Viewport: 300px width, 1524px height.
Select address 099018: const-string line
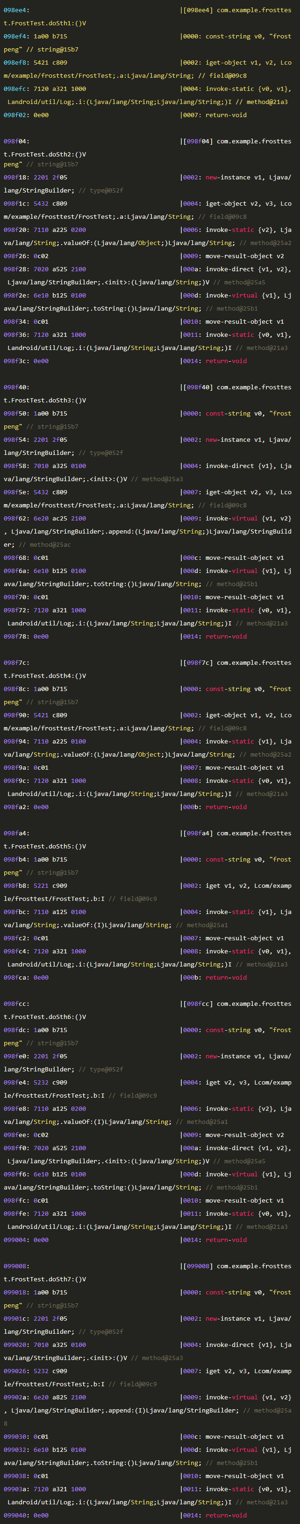coord(16,1293)
